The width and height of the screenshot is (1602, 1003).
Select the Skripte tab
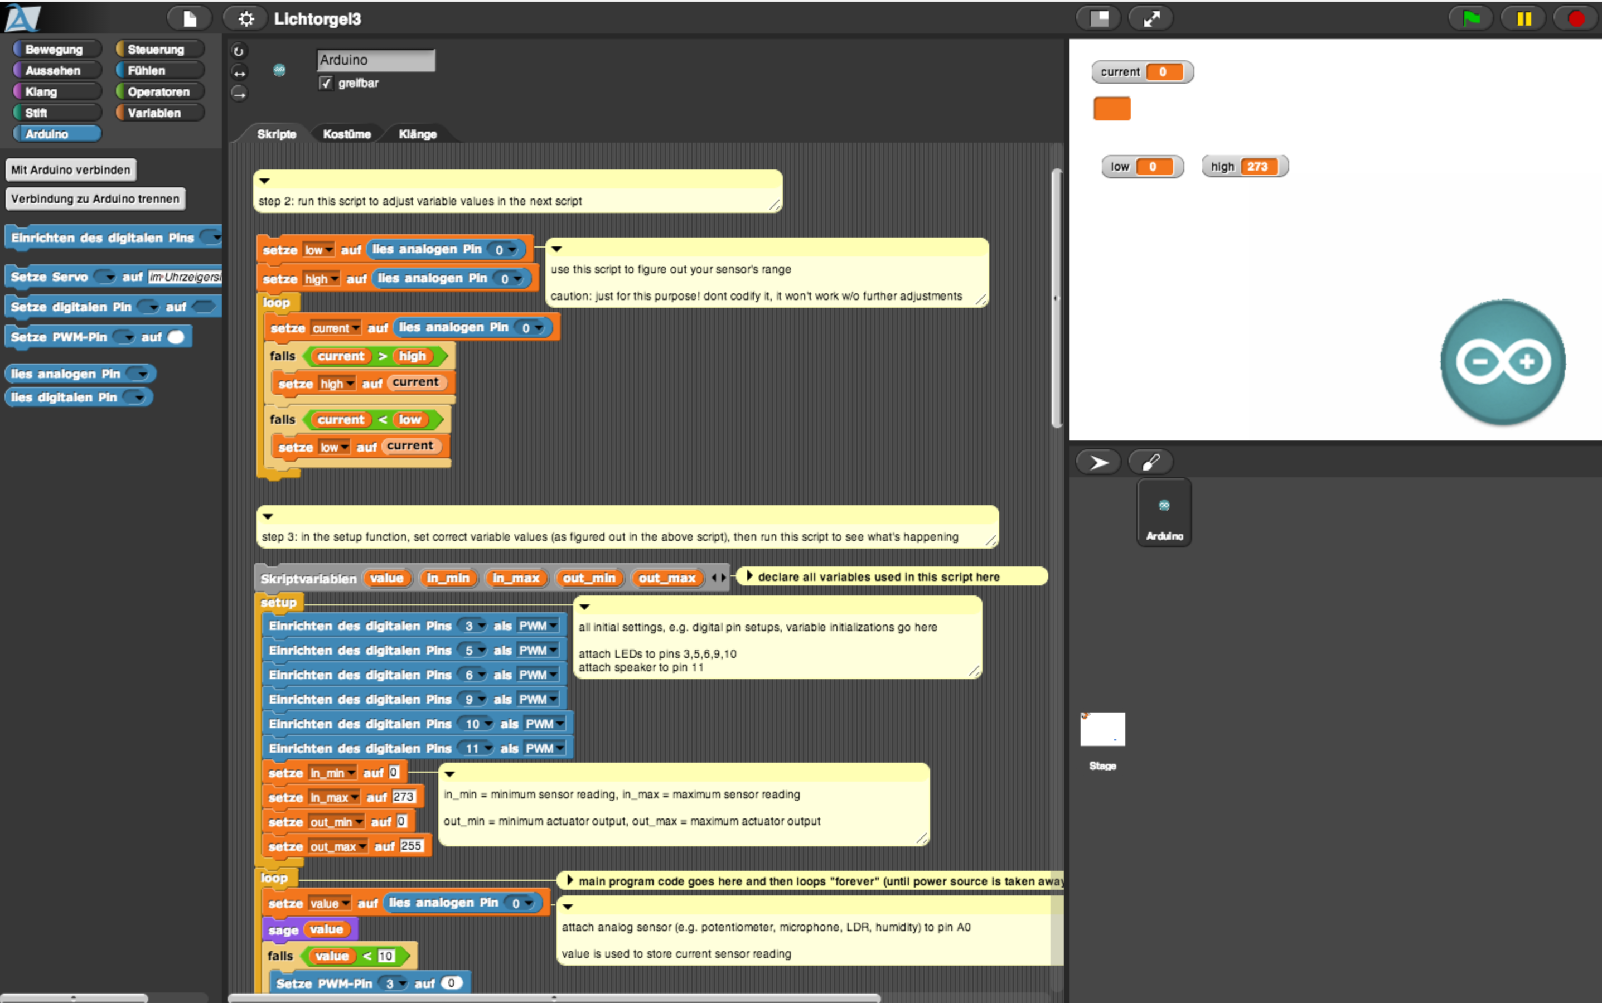coord(277,133)
